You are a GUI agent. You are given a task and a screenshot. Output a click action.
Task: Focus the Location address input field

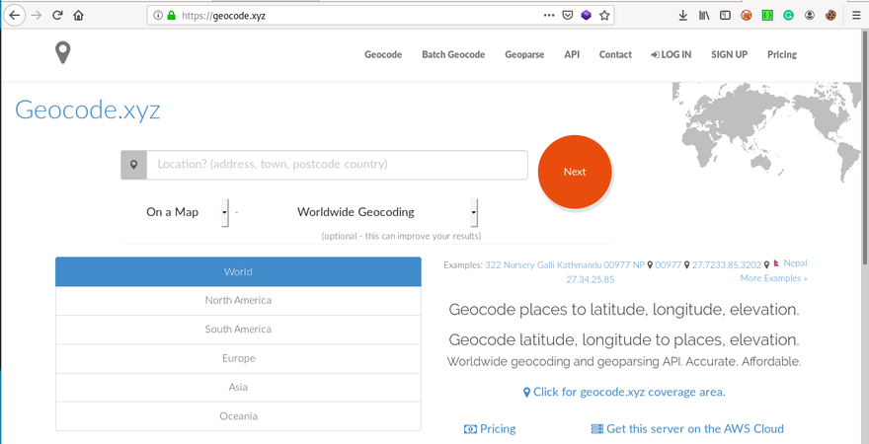(x=337, y=165)
